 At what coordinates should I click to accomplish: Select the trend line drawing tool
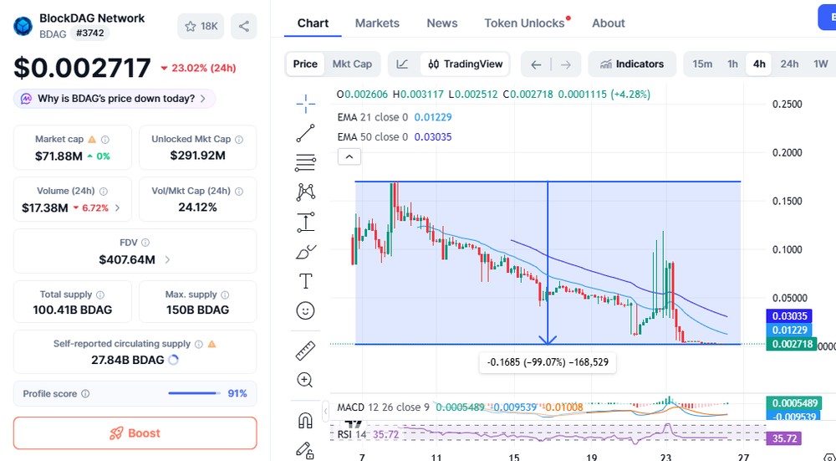[x=305, y=133]
